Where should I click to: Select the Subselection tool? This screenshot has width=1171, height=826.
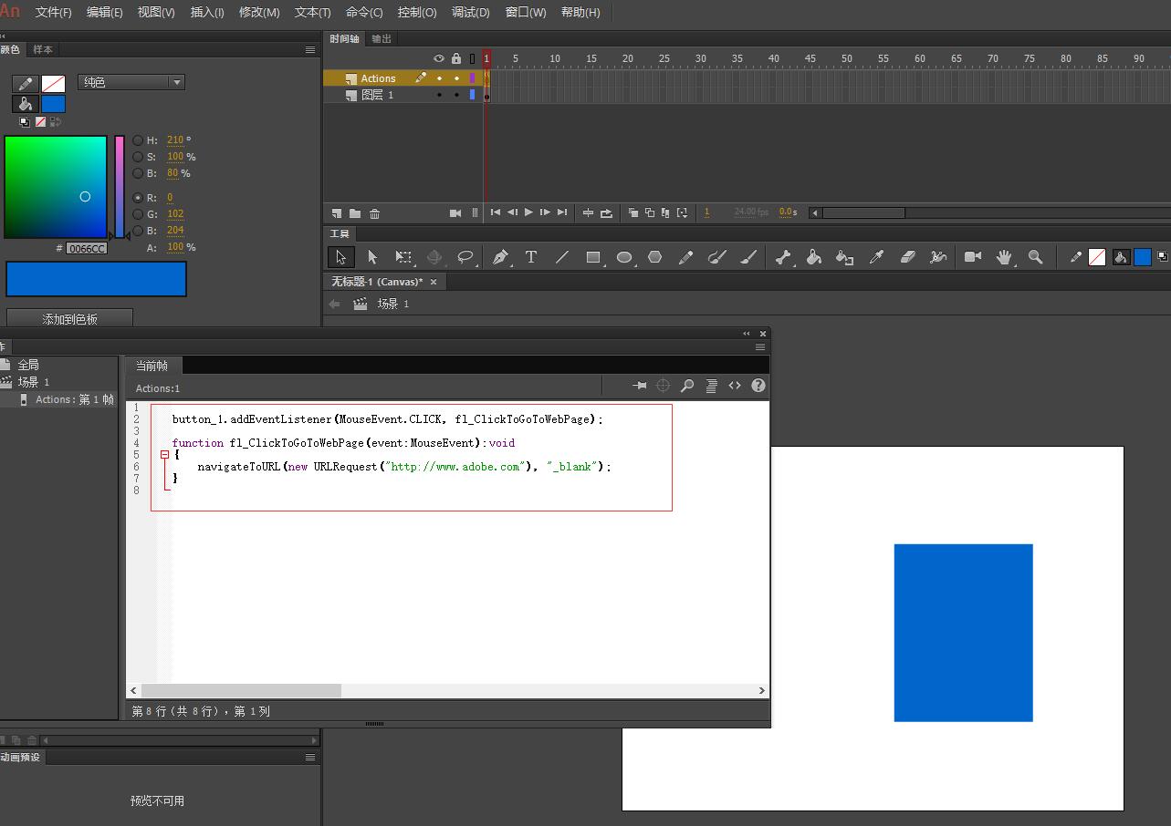point(372,257)
